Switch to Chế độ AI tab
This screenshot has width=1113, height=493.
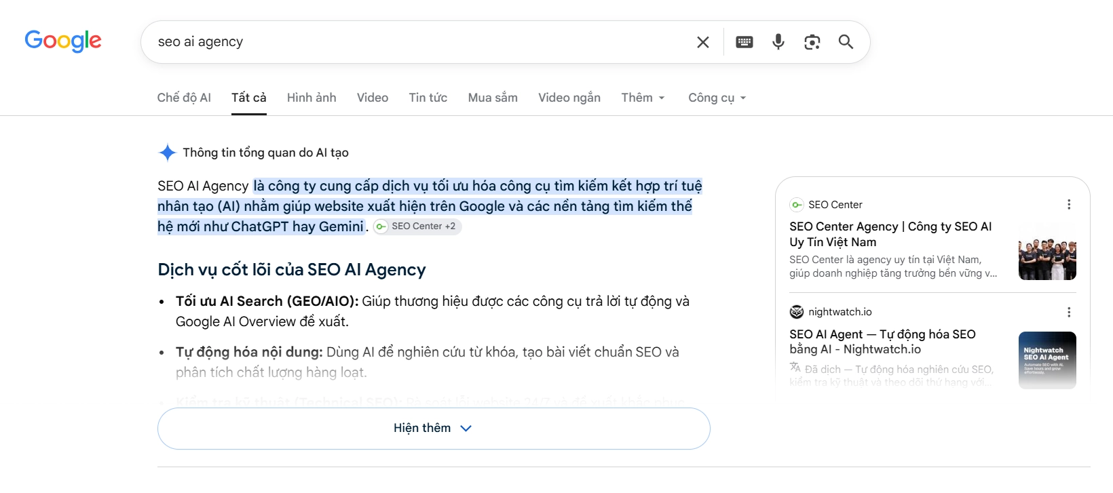(184, 98)
